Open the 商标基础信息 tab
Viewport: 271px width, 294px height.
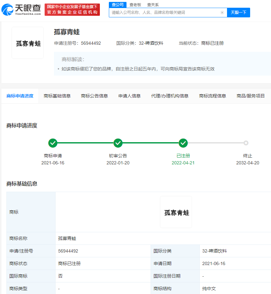(57, 96)
